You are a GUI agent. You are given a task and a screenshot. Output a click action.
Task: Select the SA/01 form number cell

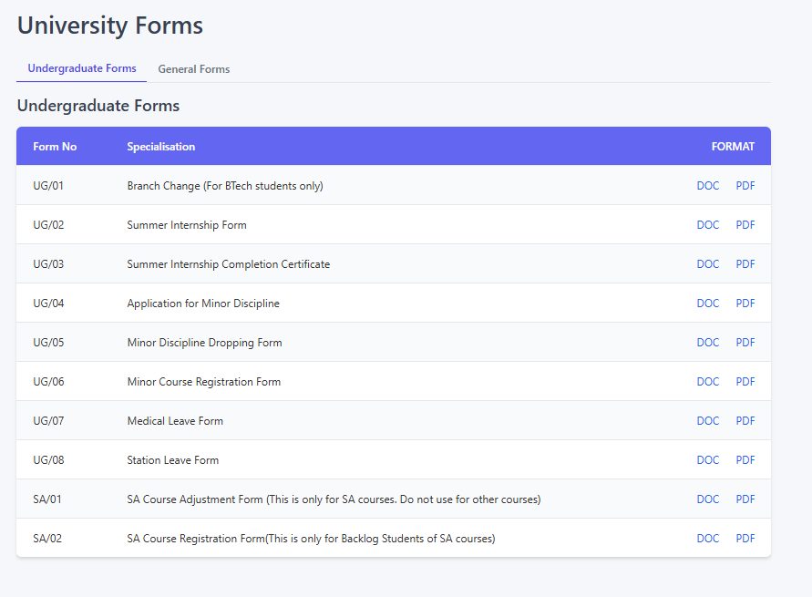(47, 499)
